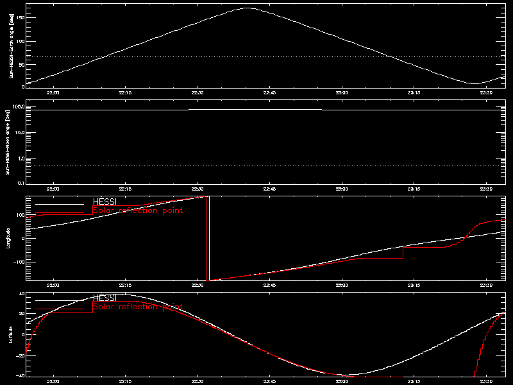Click '23:30' time label under Latitude plot

point(486,381)
